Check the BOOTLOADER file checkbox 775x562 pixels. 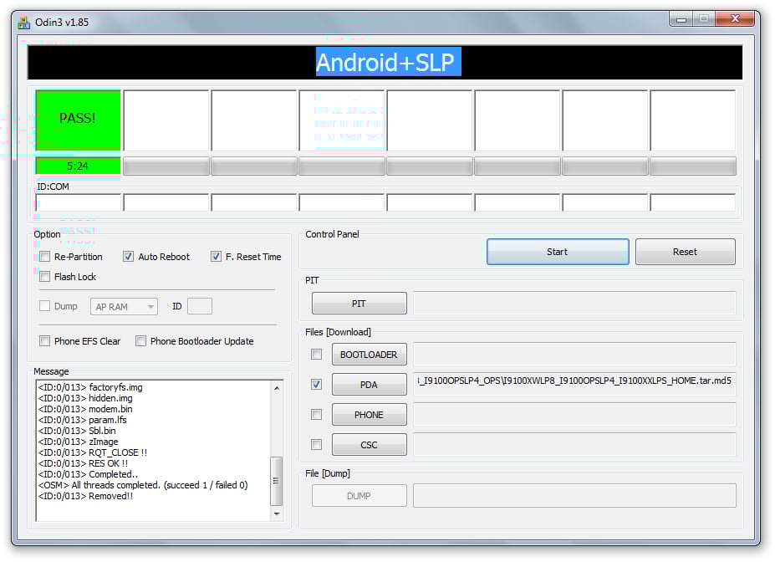316,355
